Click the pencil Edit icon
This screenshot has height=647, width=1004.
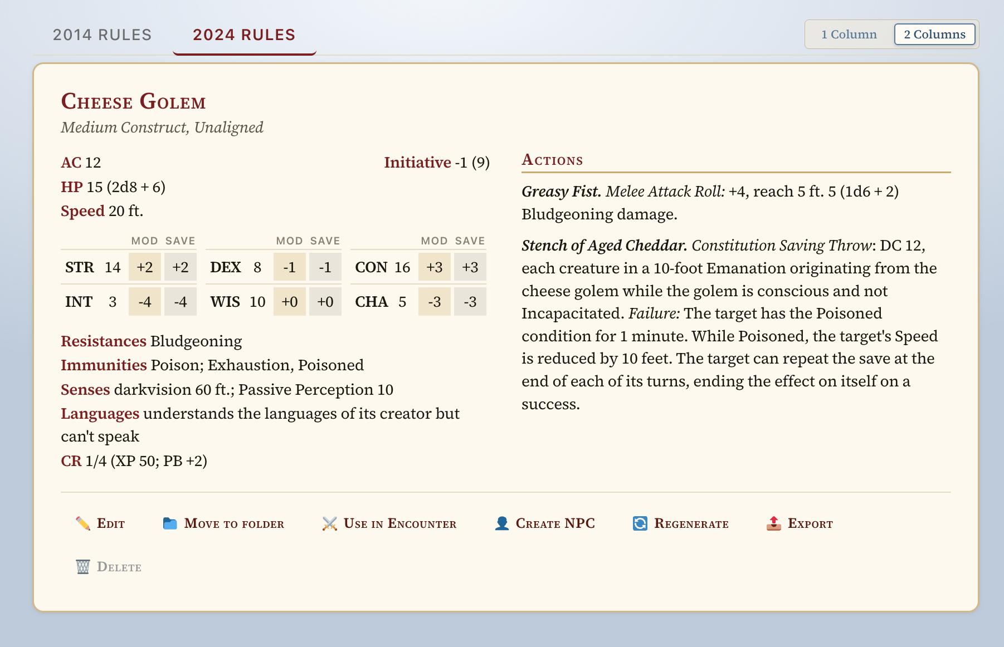[x=83, y=523]
